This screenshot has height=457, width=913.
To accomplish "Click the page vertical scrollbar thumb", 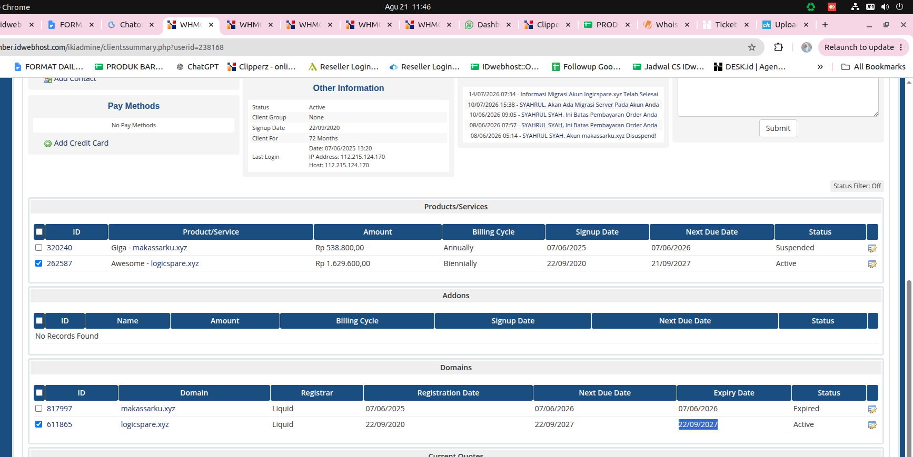I will pyautogui.click(x=909, y=368).
